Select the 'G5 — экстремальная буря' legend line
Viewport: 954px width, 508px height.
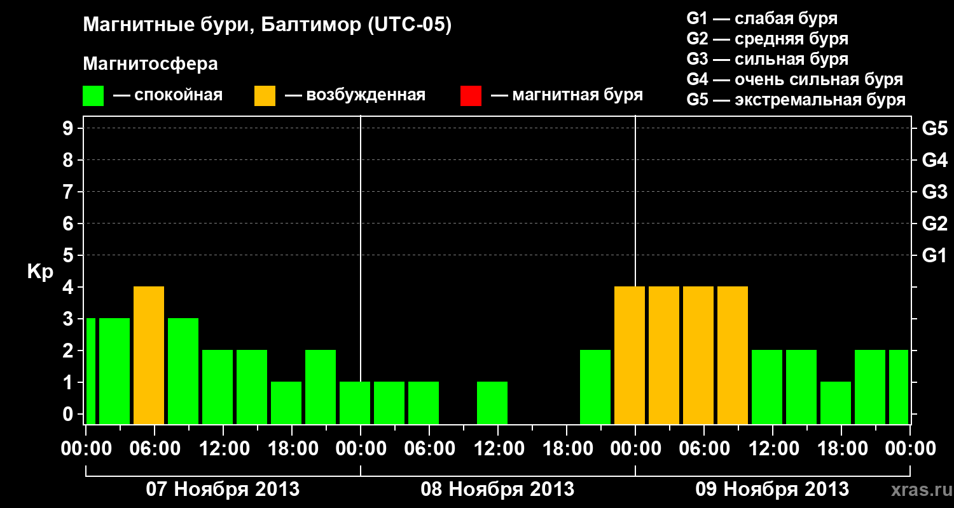(x=796, y=100)
